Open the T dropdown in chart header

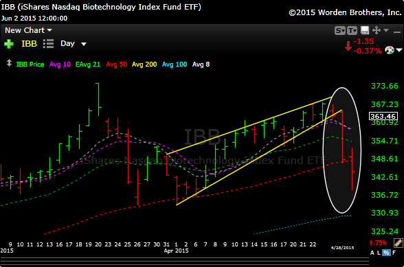coord(352,31)
